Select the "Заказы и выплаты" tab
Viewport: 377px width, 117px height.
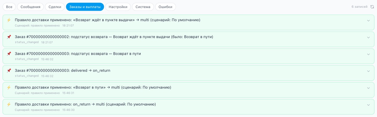click(85, 7)
